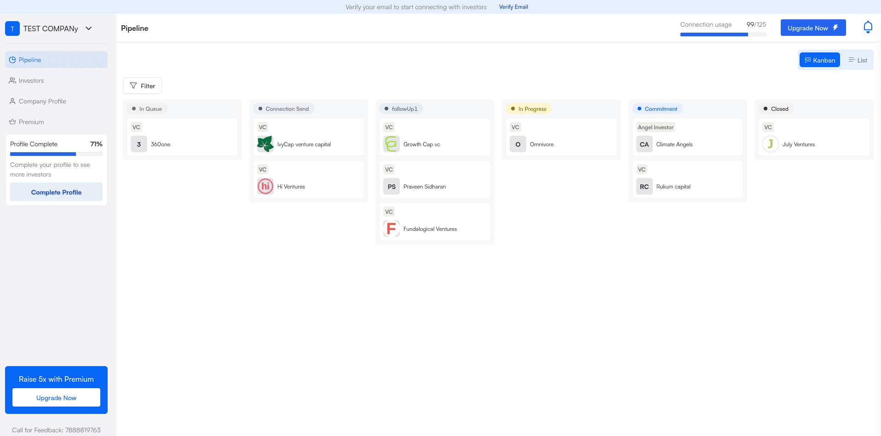Click the Angel Investor tag on Climate Angels
881x436 pixels.
click(656, 127)
